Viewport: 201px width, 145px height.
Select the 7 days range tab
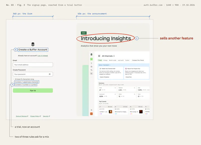pyautogui.click(x=100, y=60)
